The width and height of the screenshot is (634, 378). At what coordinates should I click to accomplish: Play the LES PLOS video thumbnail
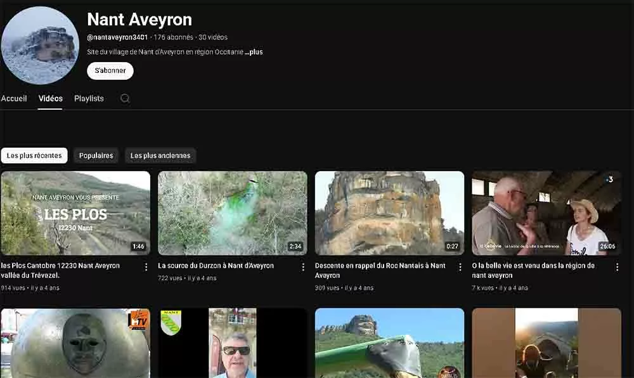point(75,213)
